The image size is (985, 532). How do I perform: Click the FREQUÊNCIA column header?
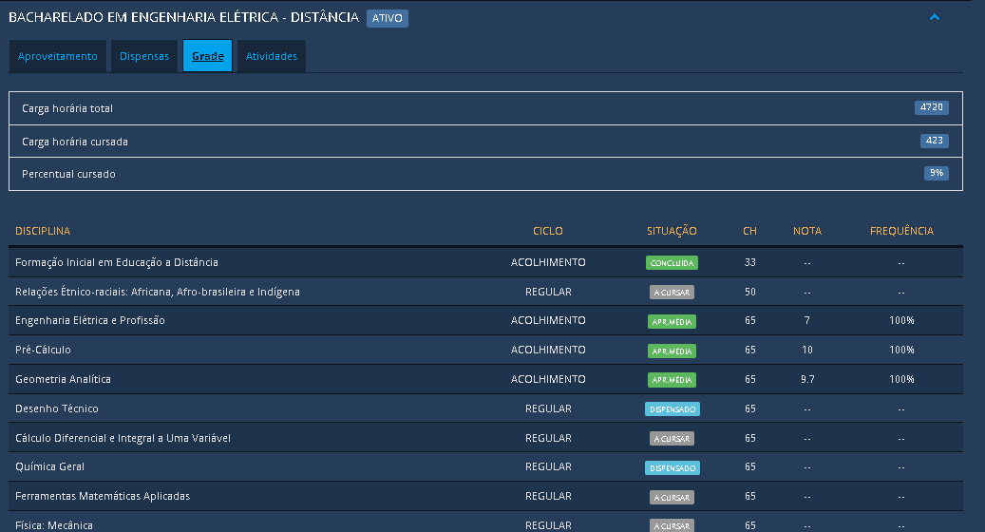click(901, 231)
